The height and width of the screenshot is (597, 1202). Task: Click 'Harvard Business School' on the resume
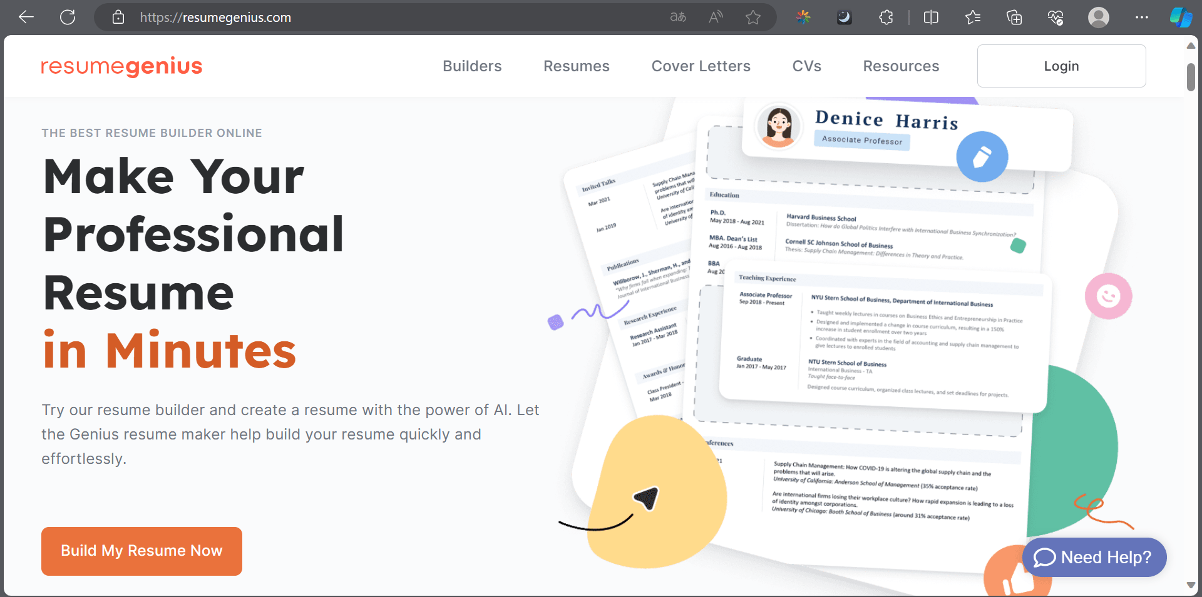[821, 218]
